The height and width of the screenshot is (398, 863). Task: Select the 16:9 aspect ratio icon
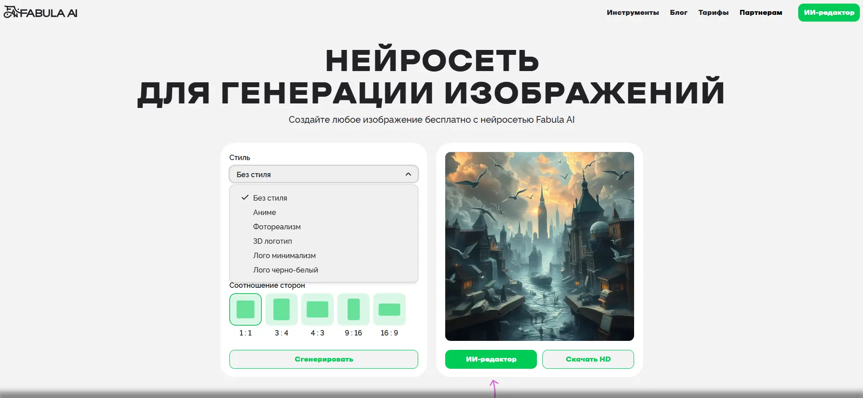tap(389, 309)
